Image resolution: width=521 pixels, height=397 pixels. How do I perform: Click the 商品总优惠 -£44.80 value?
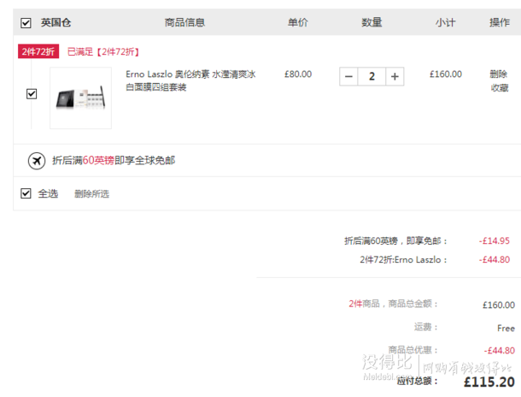point(500,351)
